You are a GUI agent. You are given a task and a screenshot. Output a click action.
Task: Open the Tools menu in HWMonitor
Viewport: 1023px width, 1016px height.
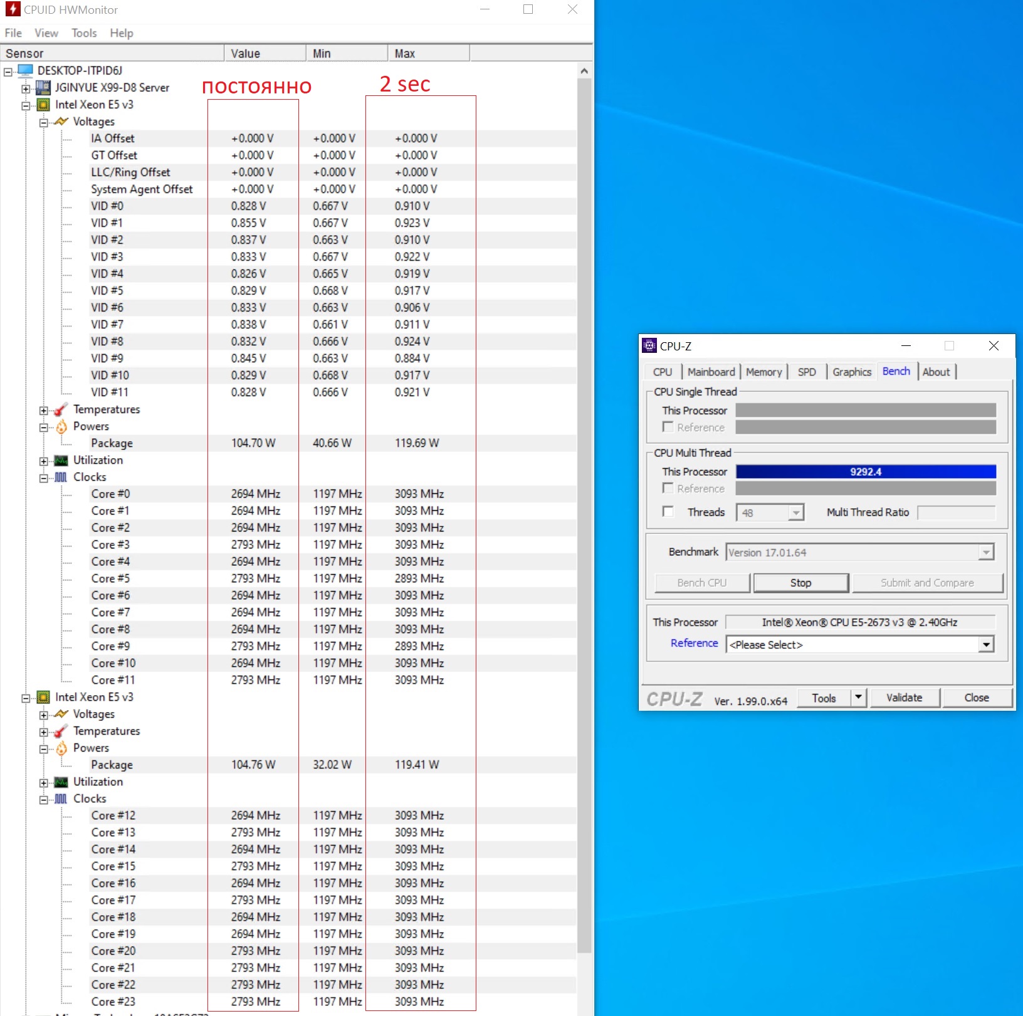click(x=84, y=33)
